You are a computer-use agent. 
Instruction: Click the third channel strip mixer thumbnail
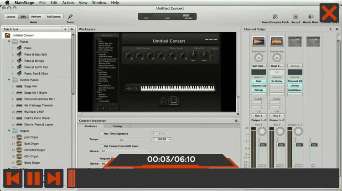point(295,41)
